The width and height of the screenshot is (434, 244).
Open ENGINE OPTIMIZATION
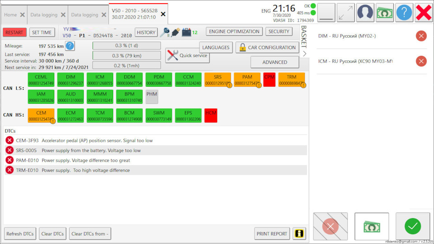click(234, 32)
